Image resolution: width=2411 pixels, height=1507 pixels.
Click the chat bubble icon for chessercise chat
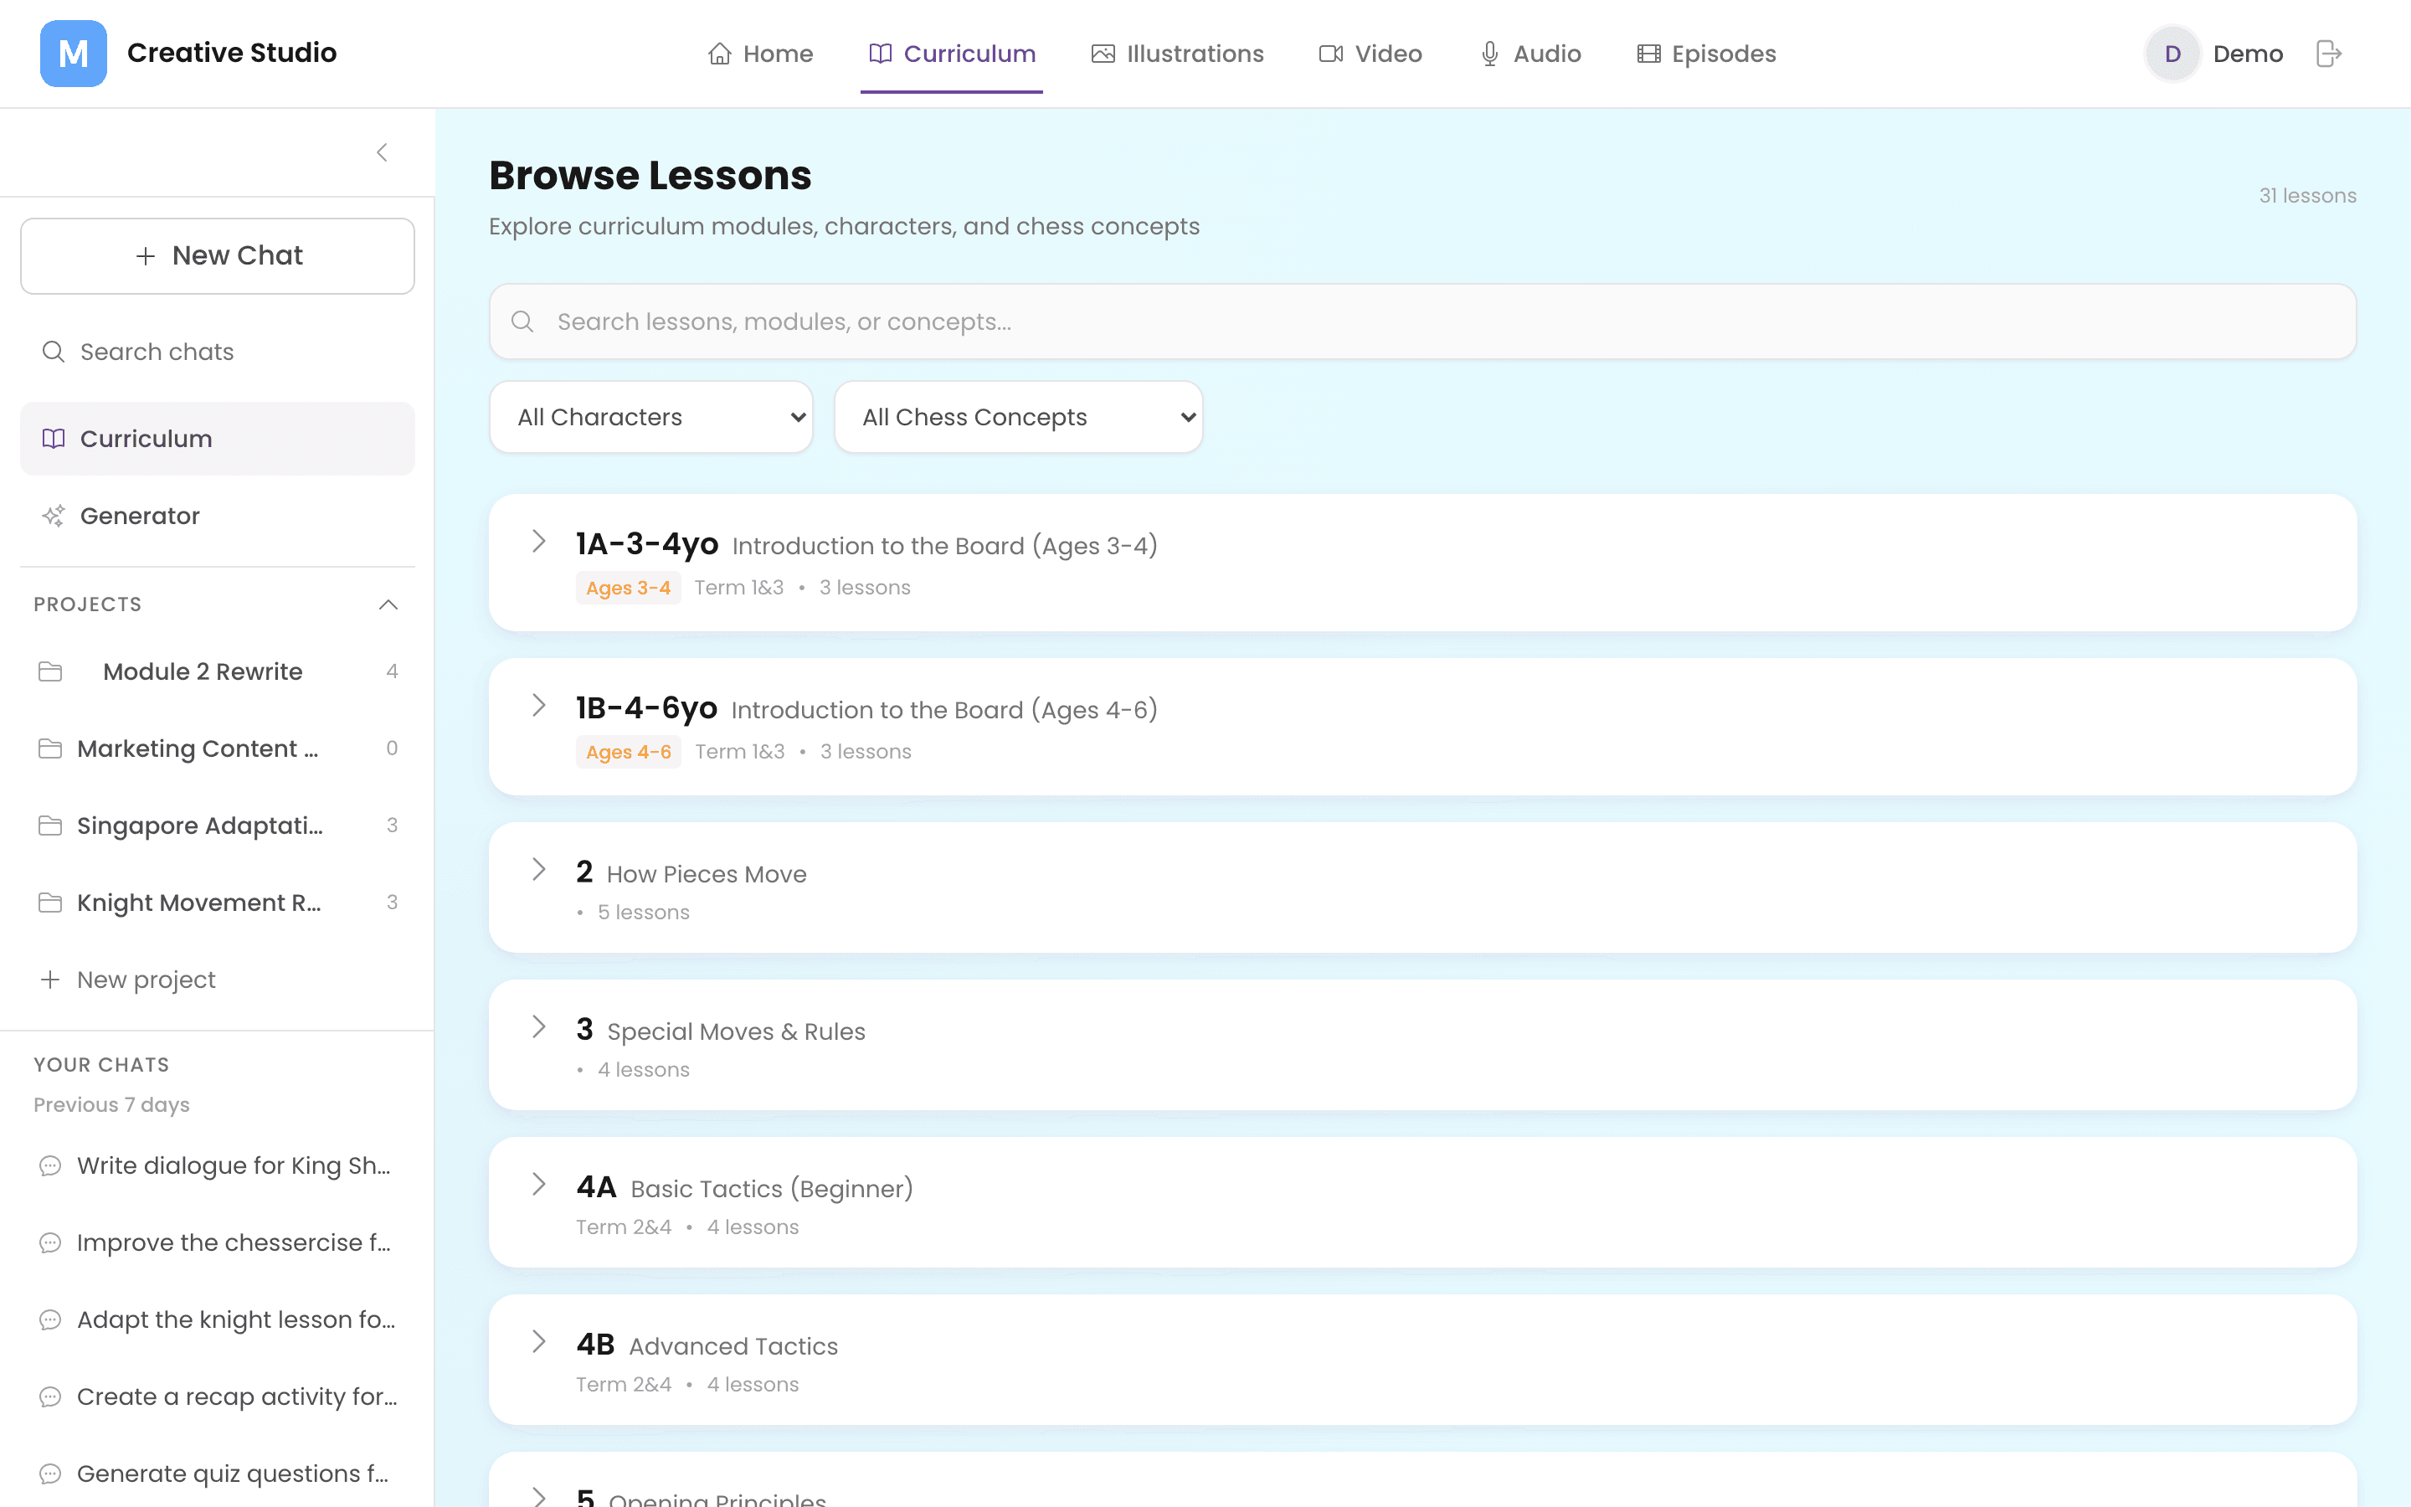(x=50, y=1243)
